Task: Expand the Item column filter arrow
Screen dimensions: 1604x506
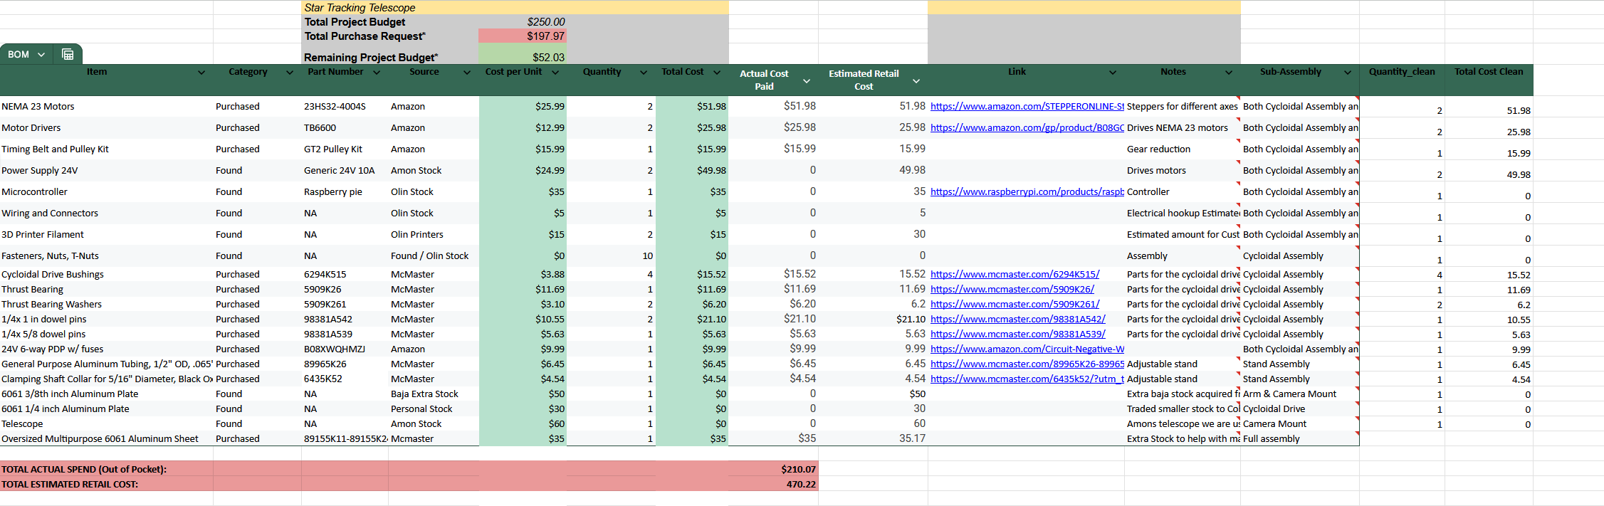Action: point(201,73)
